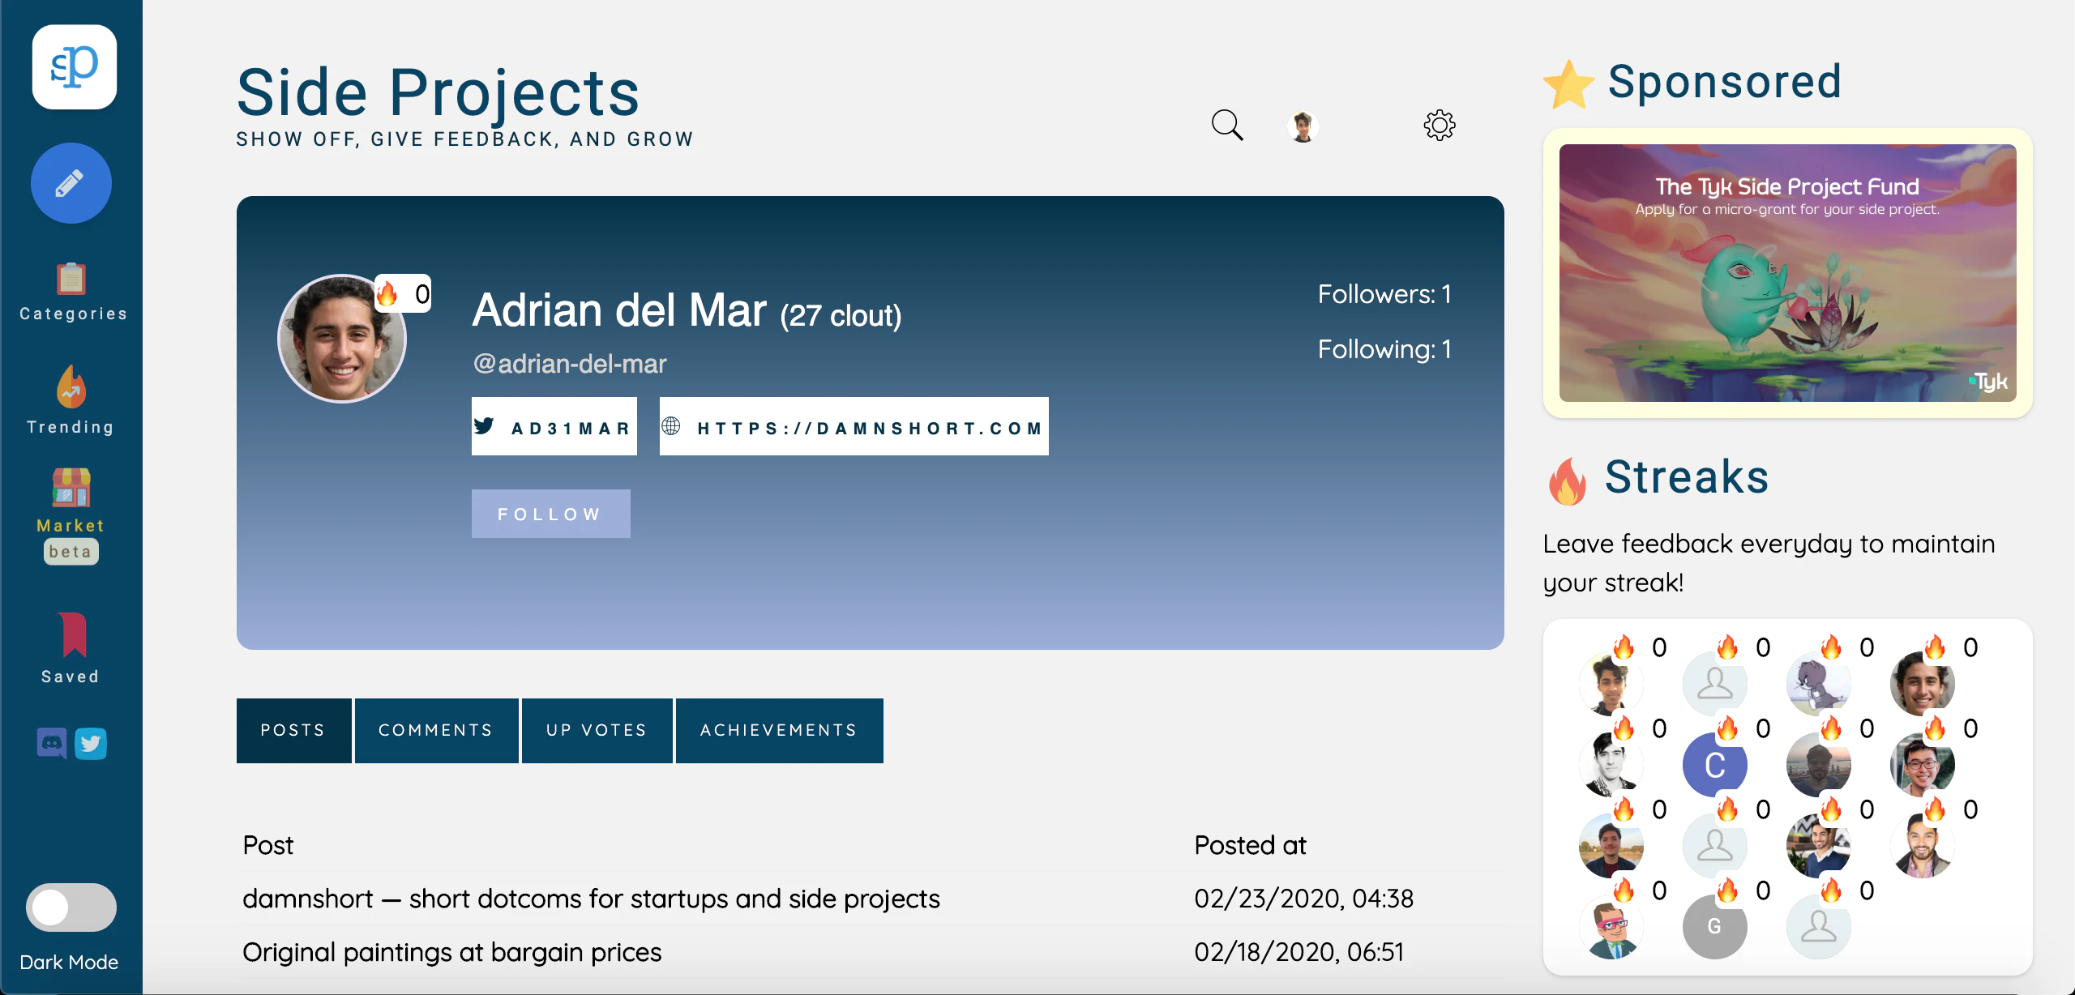Click the Side Projects logo in the sidebar
Image resolution: width=2075 pixels, height=995 pixels.
pos(75,66)
